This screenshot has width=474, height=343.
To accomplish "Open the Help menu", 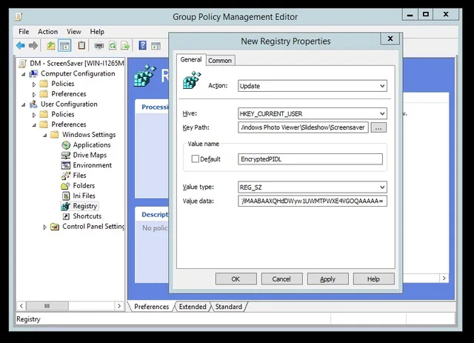I will tap(97, 31).
